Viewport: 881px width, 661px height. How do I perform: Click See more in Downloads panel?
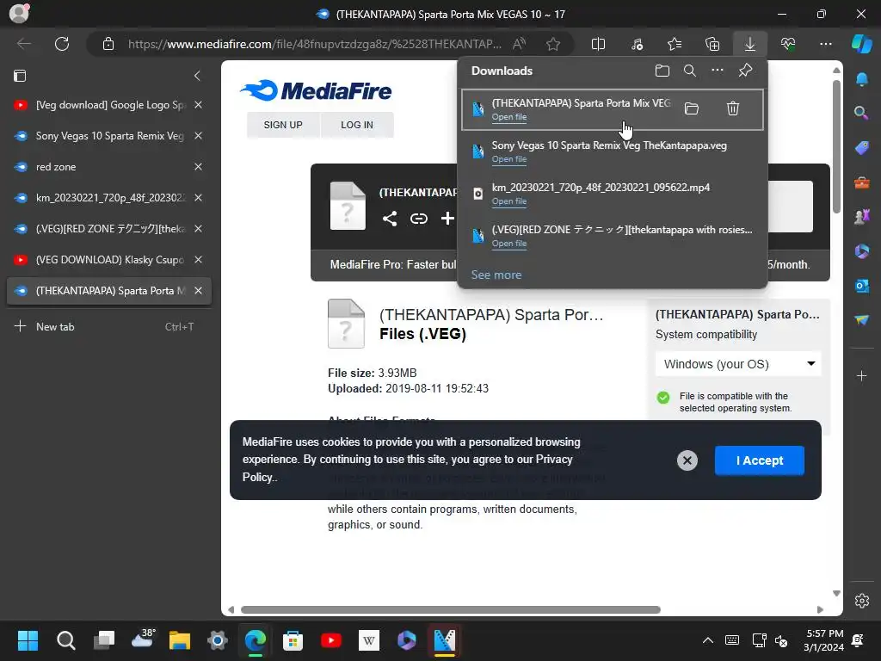(496, 275)
